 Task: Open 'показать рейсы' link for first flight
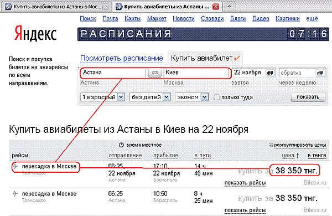coord(245,183)
